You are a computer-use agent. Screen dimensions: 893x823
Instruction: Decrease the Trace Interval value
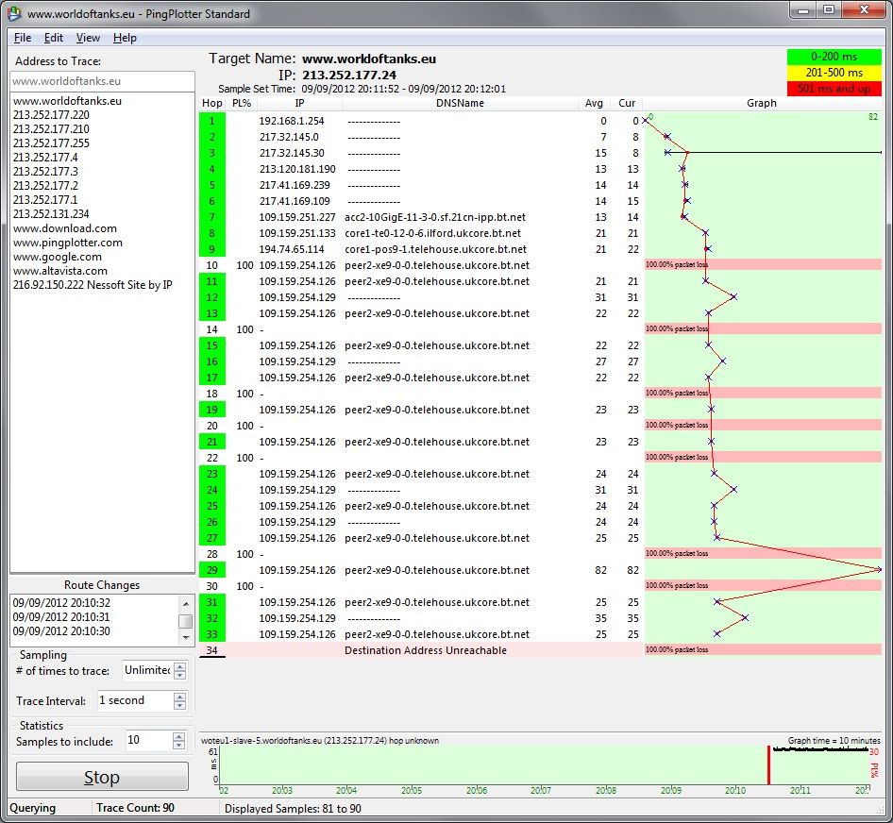coord(180,705)
